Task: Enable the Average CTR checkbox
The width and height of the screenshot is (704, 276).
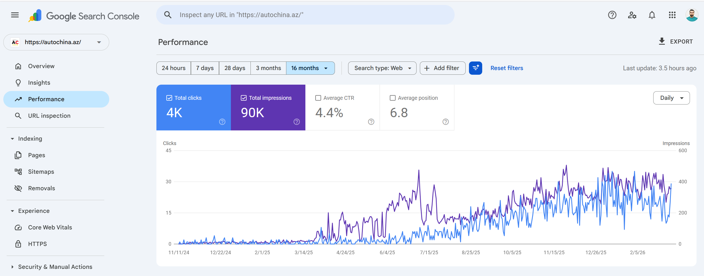Action: 318,98
